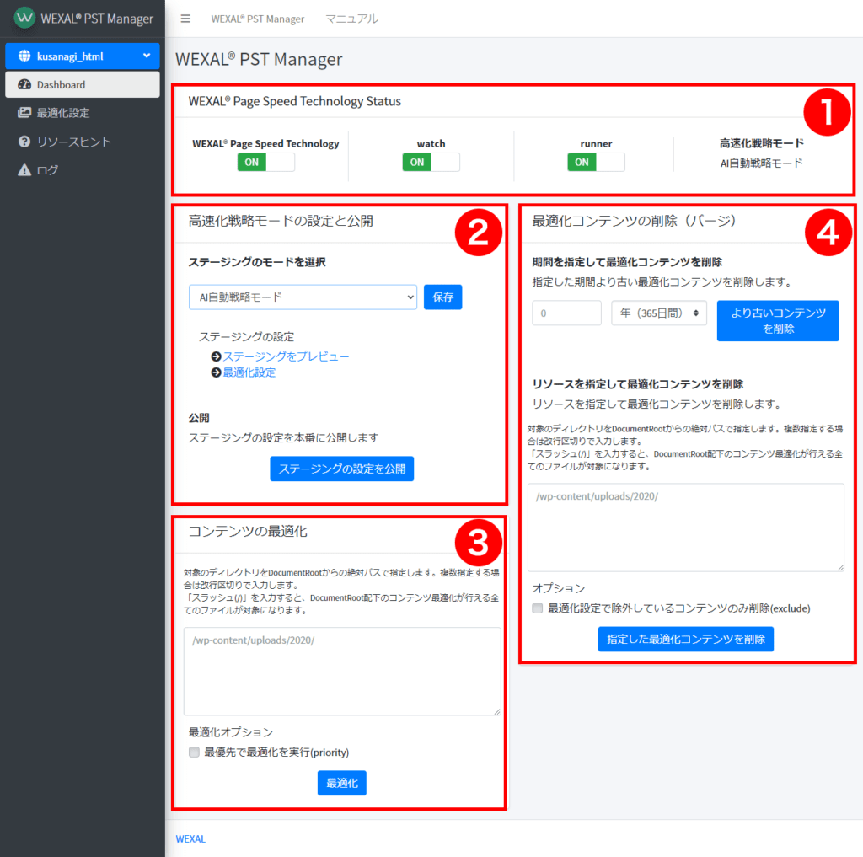Click the period number input showing 0
Image resolution: width=863 pixels, height=857 pixels.
pos(566,313)
